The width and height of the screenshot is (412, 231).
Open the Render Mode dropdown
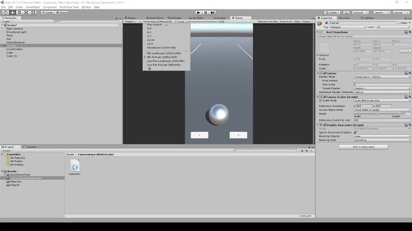382,77
